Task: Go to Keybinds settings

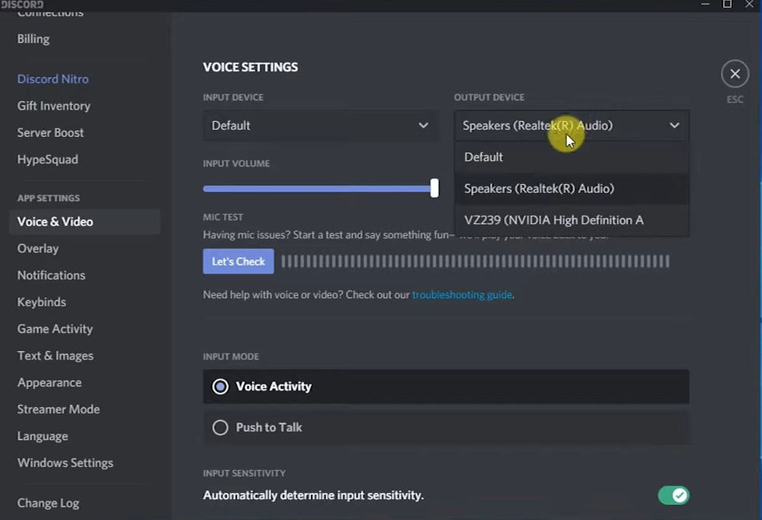Action: [x=42, y=302]
